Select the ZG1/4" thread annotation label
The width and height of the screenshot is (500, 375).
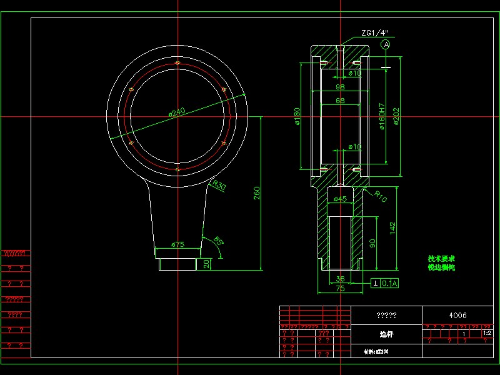pos(376,33)
